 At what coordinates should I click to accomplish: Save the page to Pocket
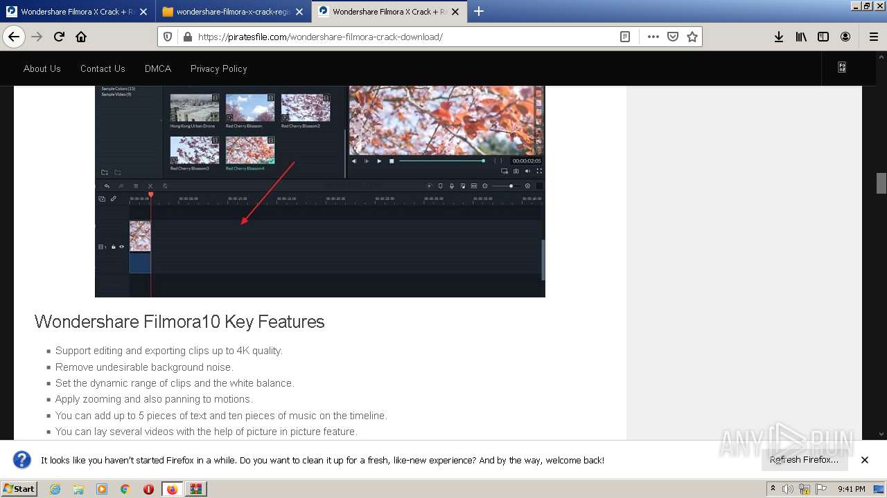pos(672,37)
